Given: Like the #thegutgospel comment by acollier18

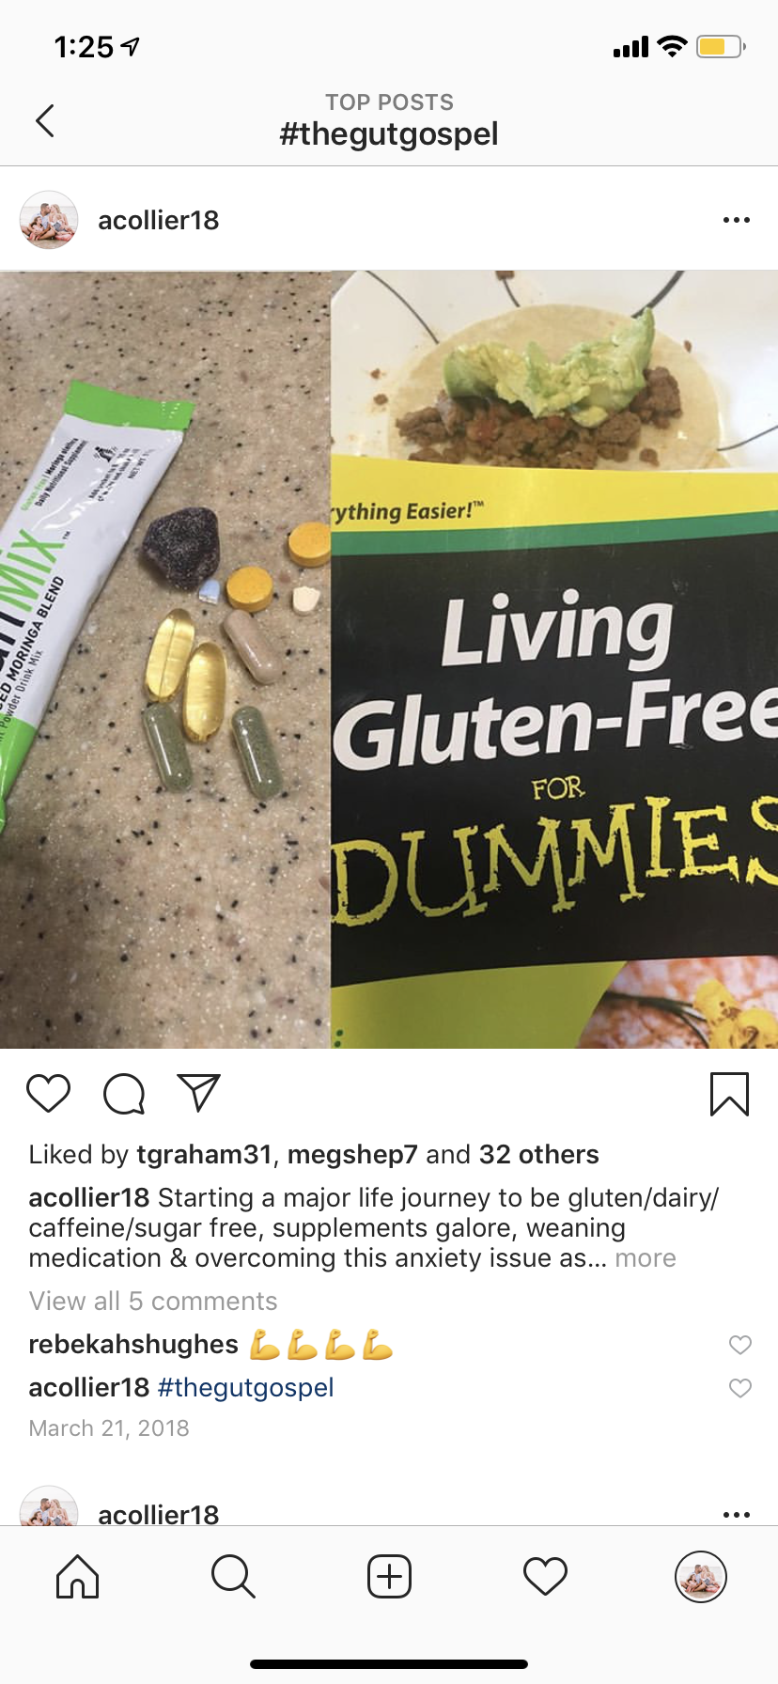Looking at the screenshot, I should click(x=740, y=1388).
